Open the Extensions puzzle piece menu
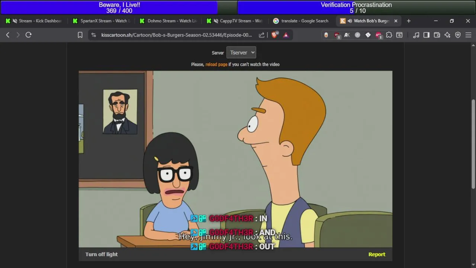 389,35
